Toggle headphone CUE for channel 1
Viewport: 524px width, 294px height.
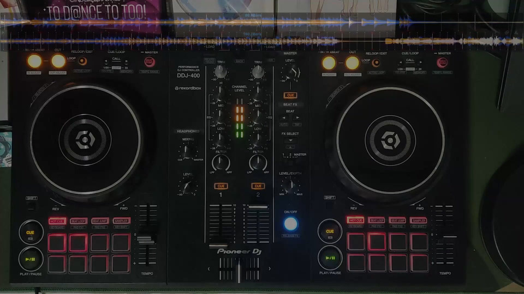(221, 186)
